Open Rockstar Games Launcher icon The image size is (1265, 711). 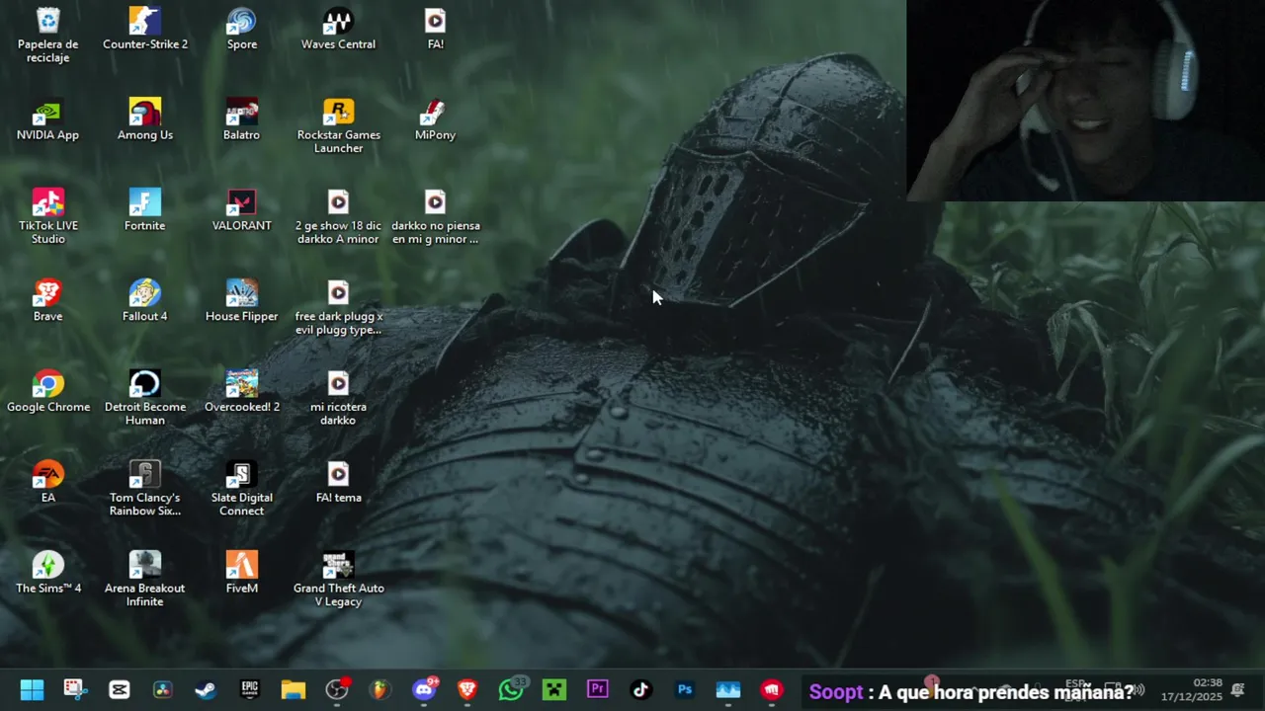coord(338,125)
